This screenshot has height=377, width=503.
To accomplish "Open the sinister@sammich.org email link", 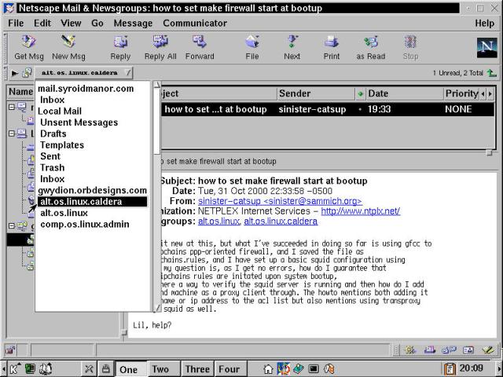I will 279,201.
